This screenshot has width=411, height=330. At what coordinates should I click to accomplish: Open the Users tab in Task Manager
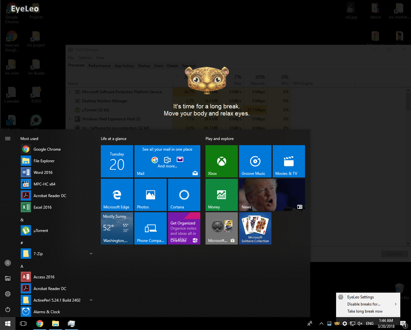point(159,66)
